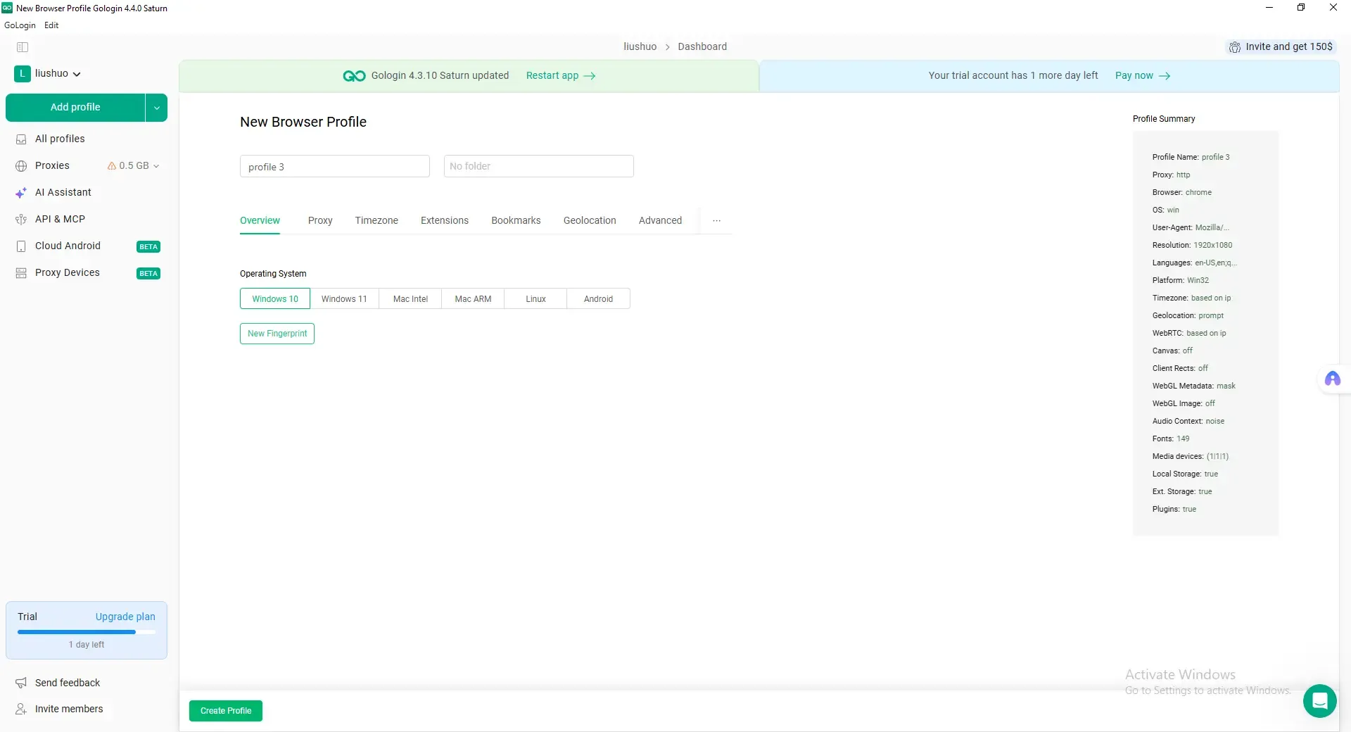Click the profile name input field
Image resolution: width=1351 pixels, height=732 pixels.
click(x=335, y=166)
